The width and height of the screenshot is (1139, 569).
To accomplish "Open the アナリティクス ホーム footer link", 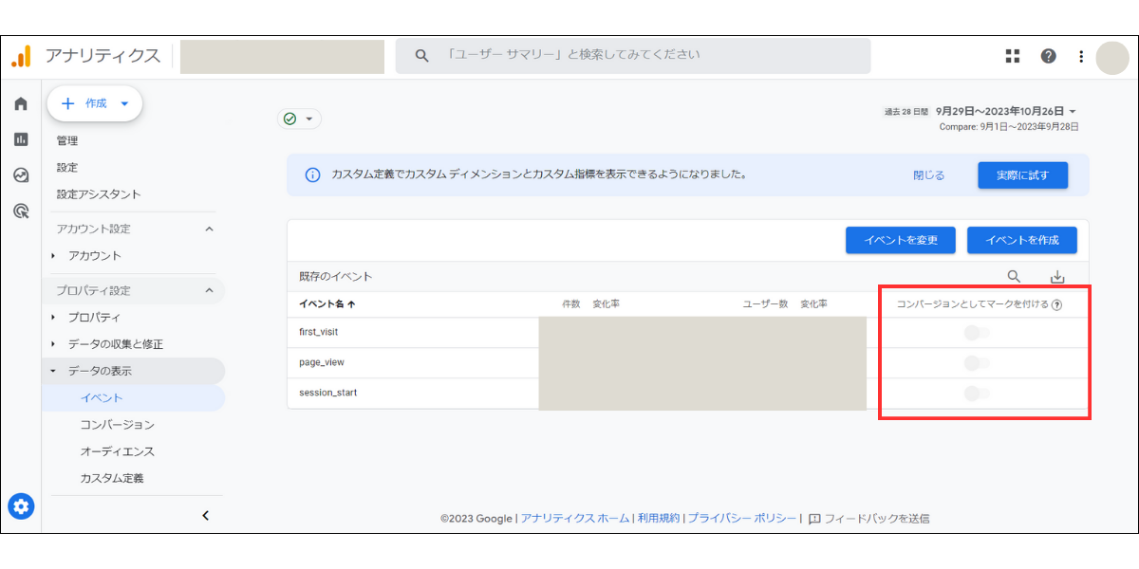I will point(575,519).
